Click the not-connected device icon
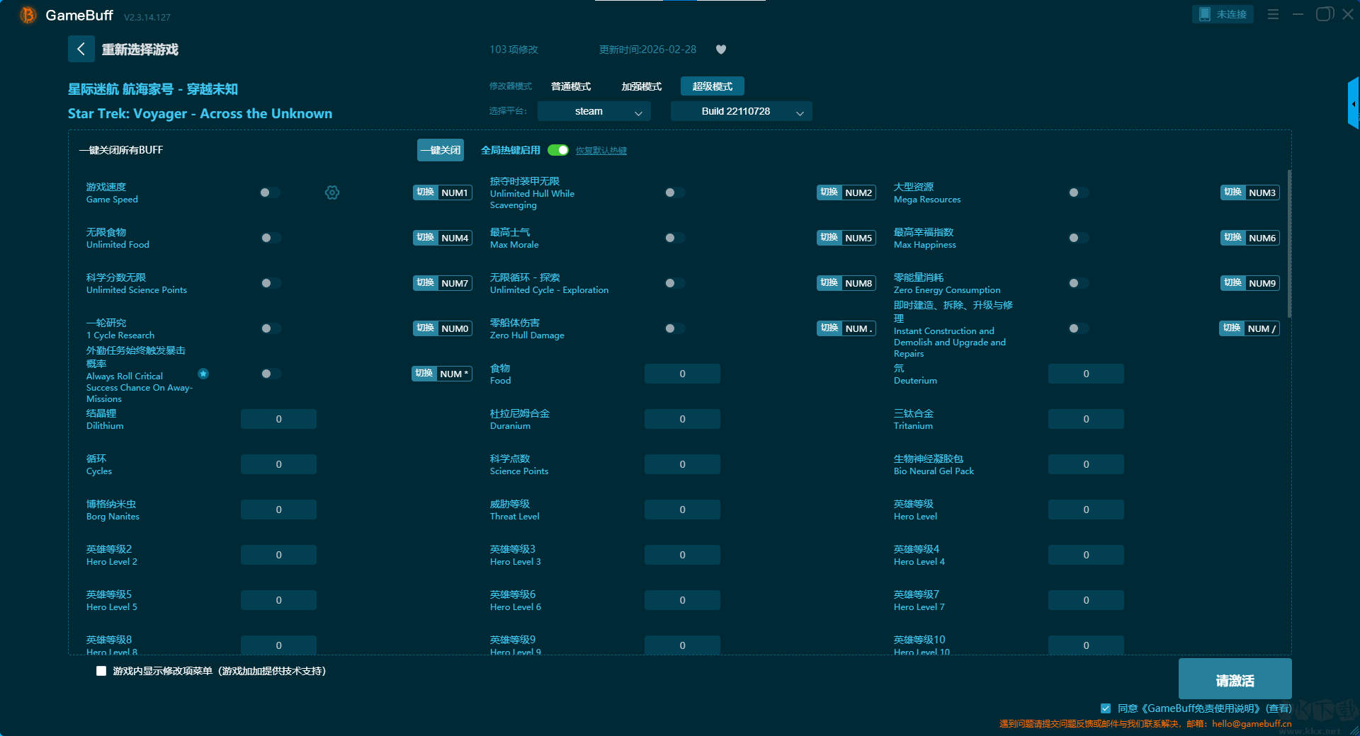 [x=1205, y=14]
